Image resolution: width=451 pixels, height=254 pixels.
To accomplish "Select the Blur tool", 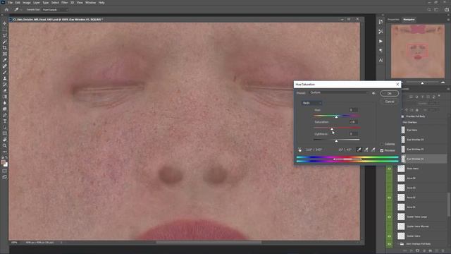I will point(5,102).
